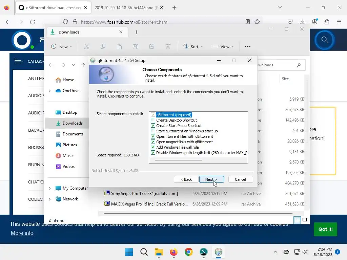Click the Share icon in Explorer toolbar
The height and width of the screenshot is (260, 347).
point(152,47)
